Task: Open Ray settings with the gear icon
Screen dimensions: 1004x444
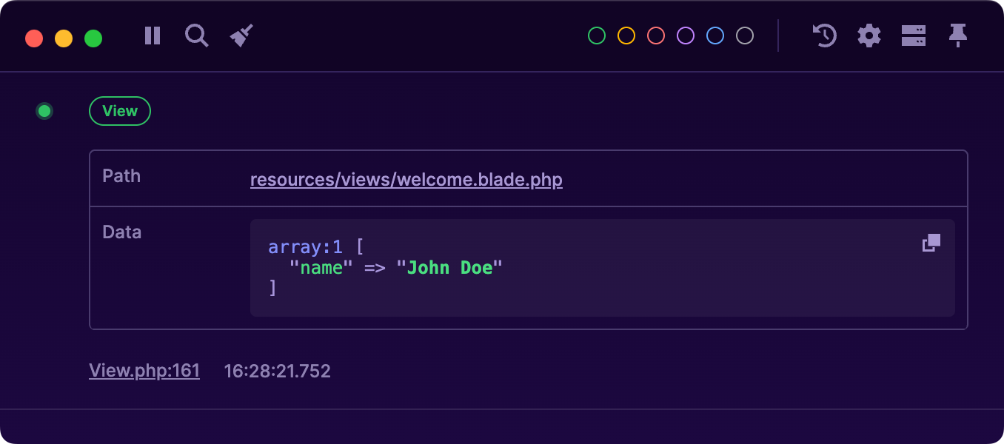Action: click(869, 36)
